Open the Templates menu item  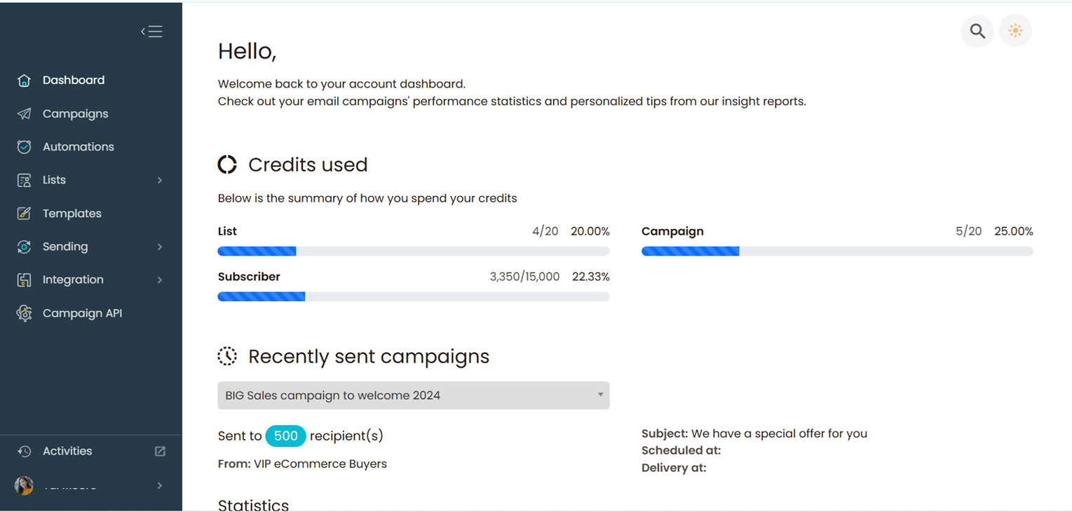pyautogui.click(x=72, y=214)
